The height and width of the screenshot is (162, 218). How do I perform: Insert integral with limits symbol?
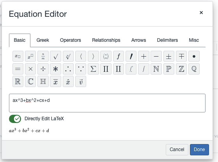[131, 69]
